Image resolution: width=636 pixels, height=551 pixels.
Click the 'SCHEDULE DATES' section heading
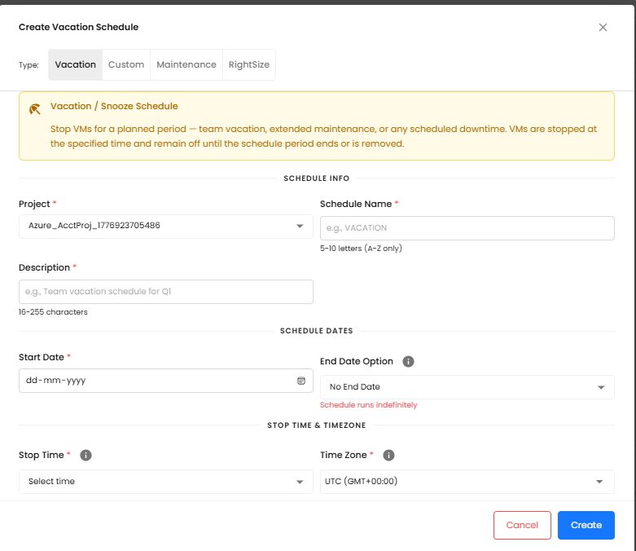(x=317, y=331)
